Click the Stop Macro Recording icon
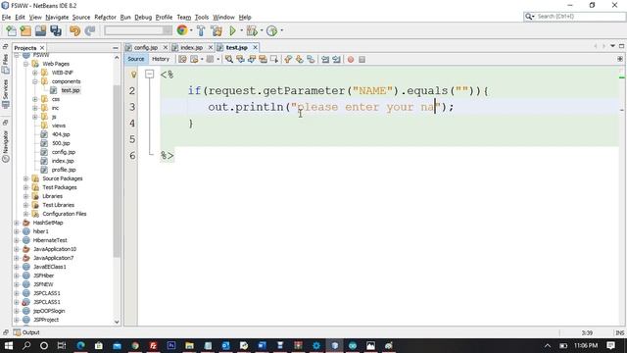 click(x=362, y=59)
